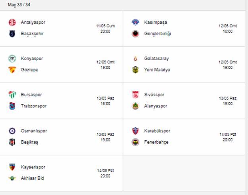
Task: Click the Kasımpaşa team crest
Action: click(135, 23)
